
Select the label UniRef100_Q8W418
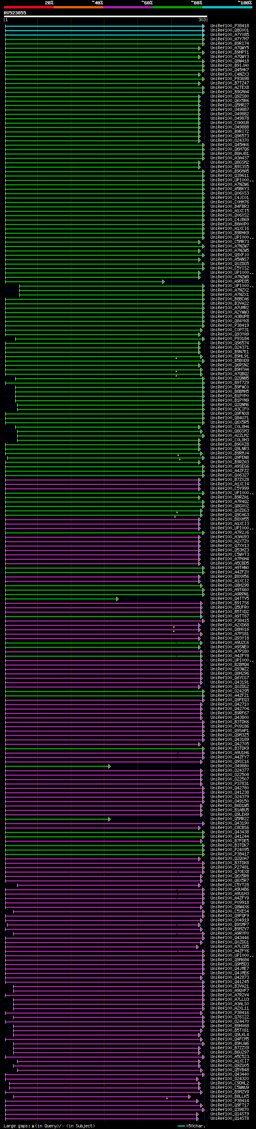coord(230,61)
